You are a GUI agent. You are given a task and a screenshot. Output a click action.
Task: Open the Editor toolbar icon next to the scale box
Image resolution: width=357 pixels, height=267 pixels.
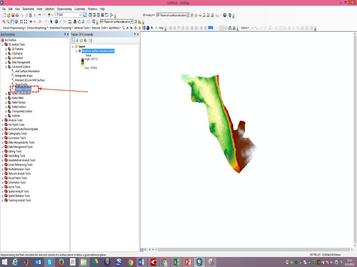coord(85,15)
